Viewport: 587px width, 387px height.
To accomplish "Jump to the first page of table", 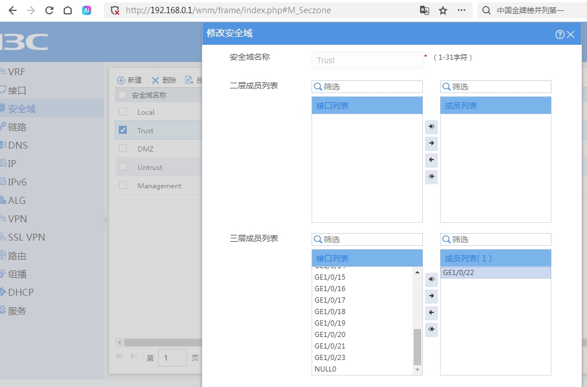I will pyautogui.click(x=120, y=356).
